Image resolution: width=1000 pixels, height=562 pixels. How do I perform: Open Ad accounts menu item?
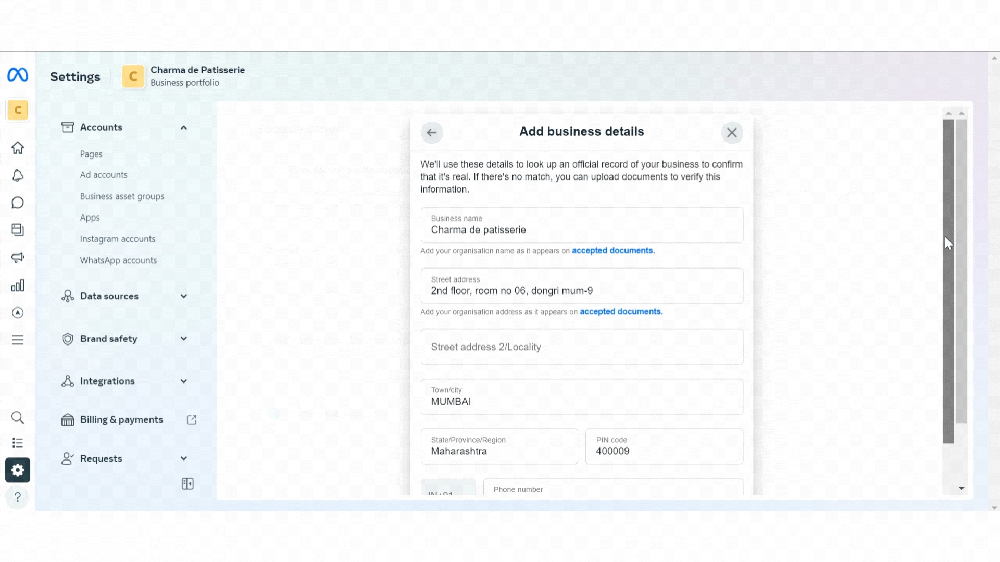tap(104, 175)
